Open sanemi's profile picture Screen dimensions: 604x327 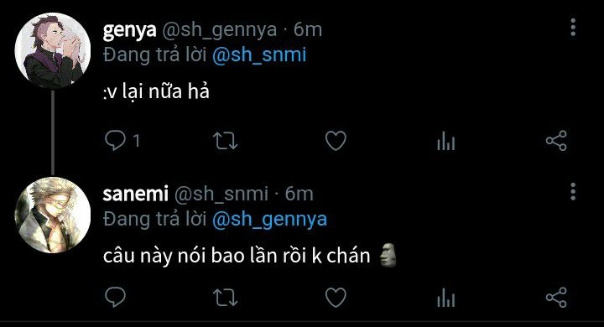pos(53,215)
